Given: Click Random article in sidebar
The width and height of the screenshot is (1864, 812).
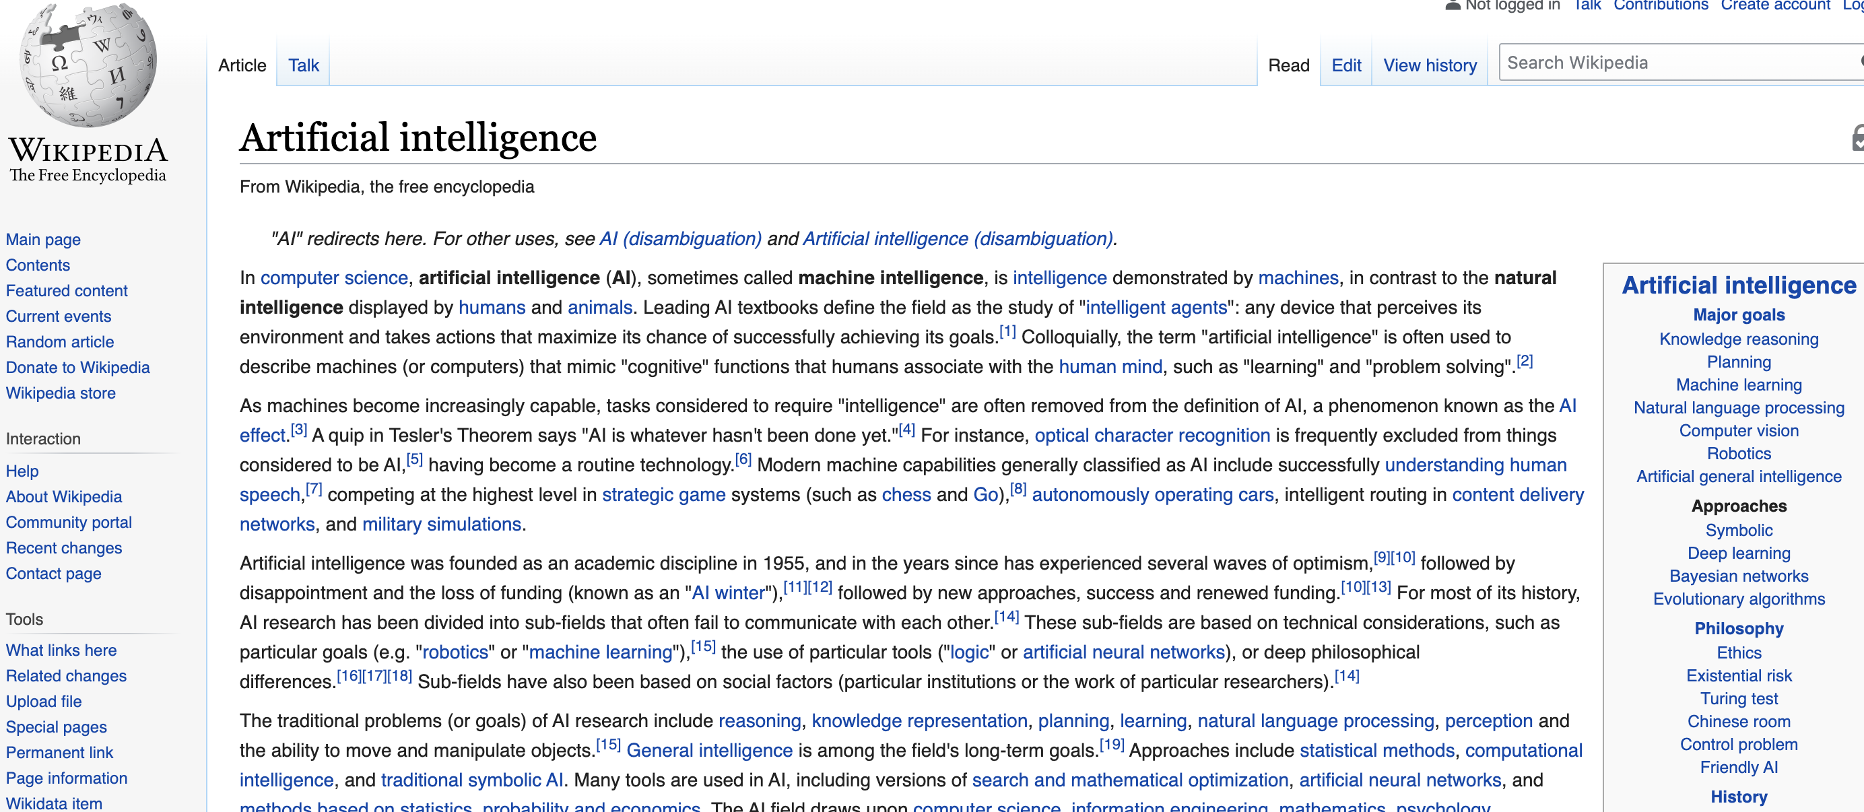Looking at the screenshot, I should (x=60, y=341).
